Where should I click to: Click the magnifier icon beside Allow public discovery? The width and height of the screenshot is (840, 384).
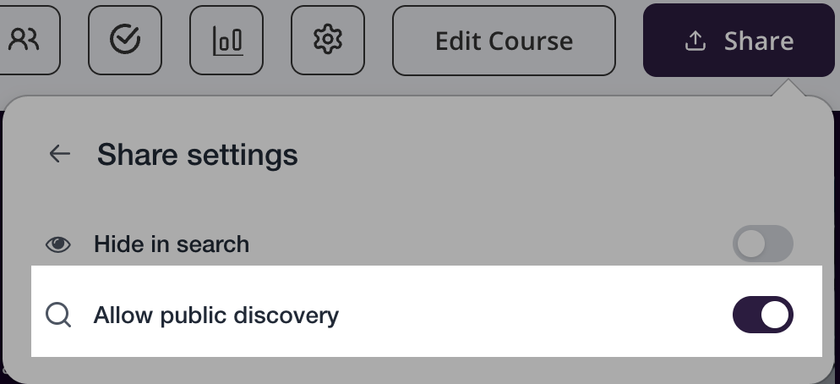click(57, 315)
